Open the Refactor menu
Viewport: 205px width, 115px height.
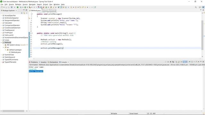click(x=18, y=4)
